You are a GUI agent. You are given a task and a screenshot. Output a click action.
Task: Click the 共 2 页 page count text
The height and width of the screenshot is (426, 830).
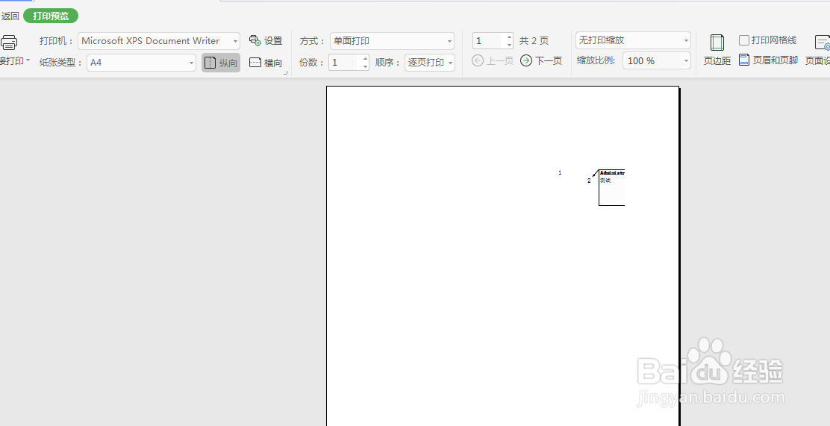click(x=534, y=41)
